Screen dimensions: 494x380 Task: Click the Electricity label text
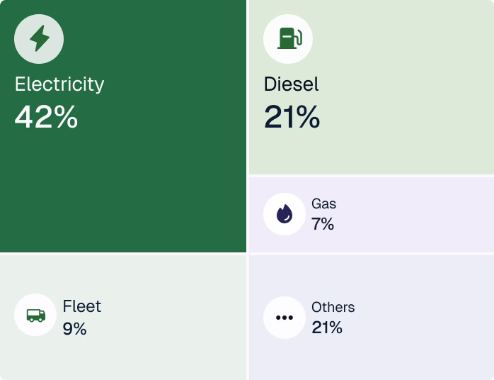click(x=59, y=84)
